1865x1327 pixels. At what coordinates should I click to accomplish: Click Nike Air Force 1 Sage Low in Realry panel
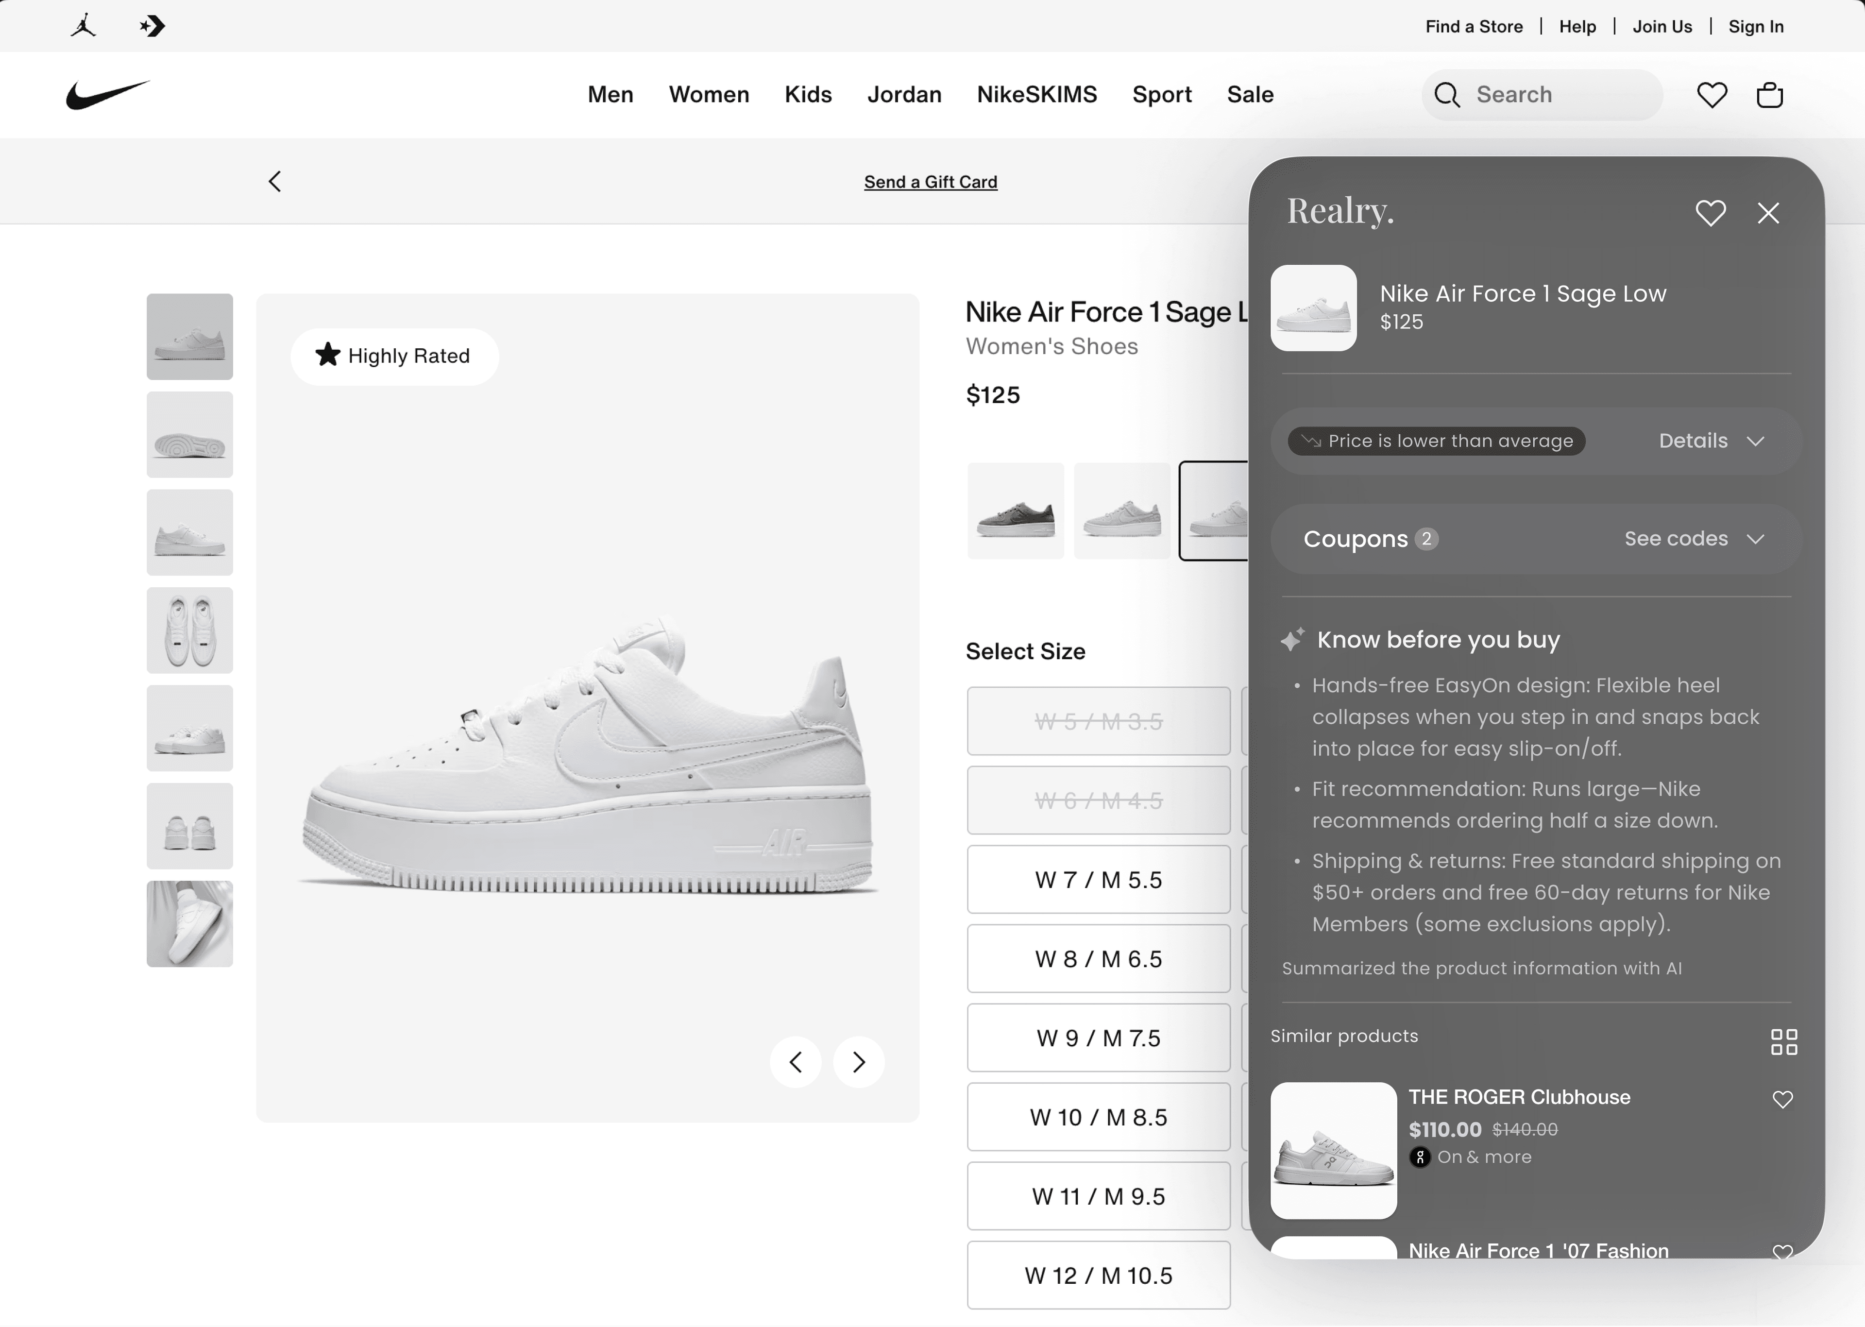[x=1523, y=293]
